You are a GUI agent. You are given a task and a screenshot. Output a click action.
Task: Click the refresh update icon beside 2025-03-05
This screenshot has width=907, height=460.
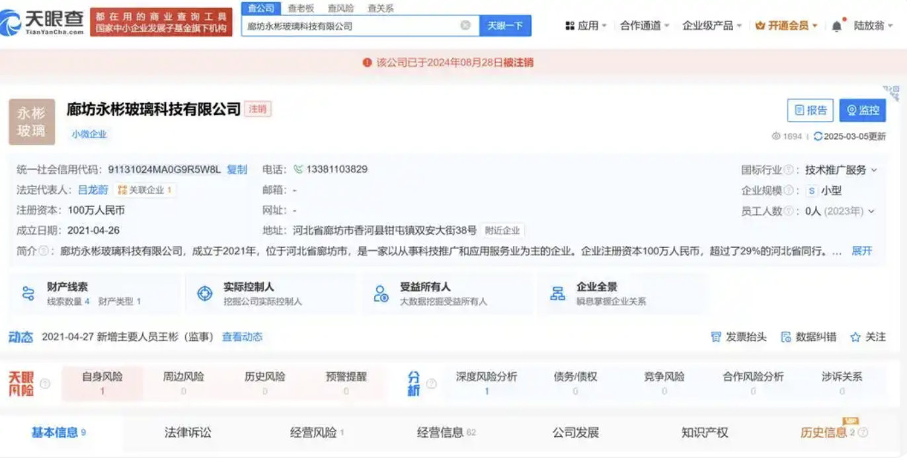coord(818,136)
